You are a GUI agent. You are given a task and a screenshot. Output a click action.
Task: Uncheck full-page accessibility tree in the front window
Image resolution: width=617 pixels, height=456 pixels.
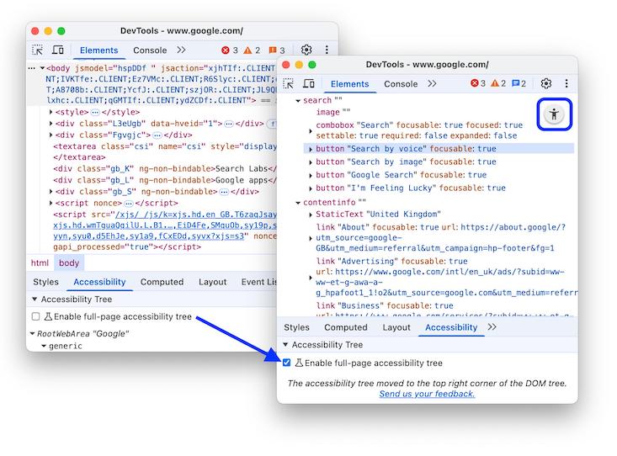point(286,363)
